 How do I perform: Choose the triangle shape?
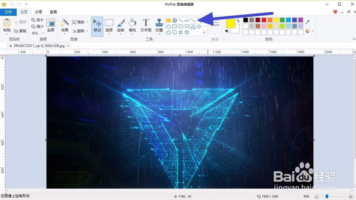click(x=193, y=27)
